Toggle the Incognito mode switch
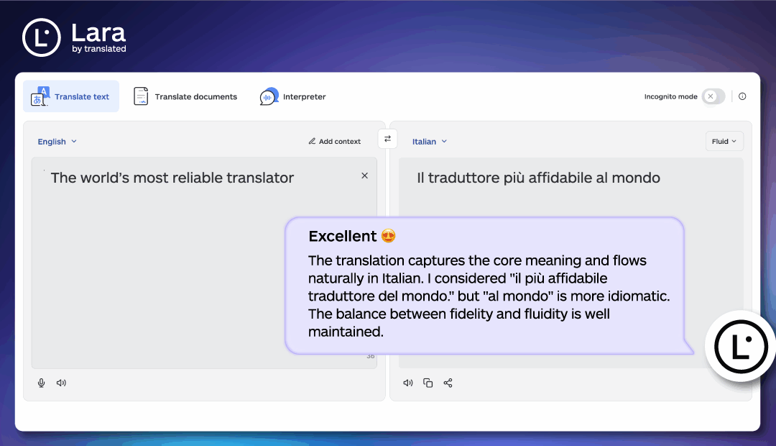 pos(713,96)
